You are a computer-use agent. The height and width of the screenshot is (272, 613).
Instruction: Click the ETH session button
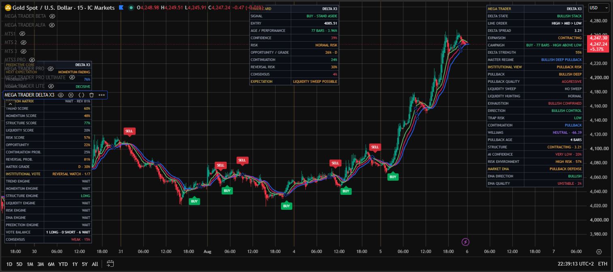tap(602, 264)
